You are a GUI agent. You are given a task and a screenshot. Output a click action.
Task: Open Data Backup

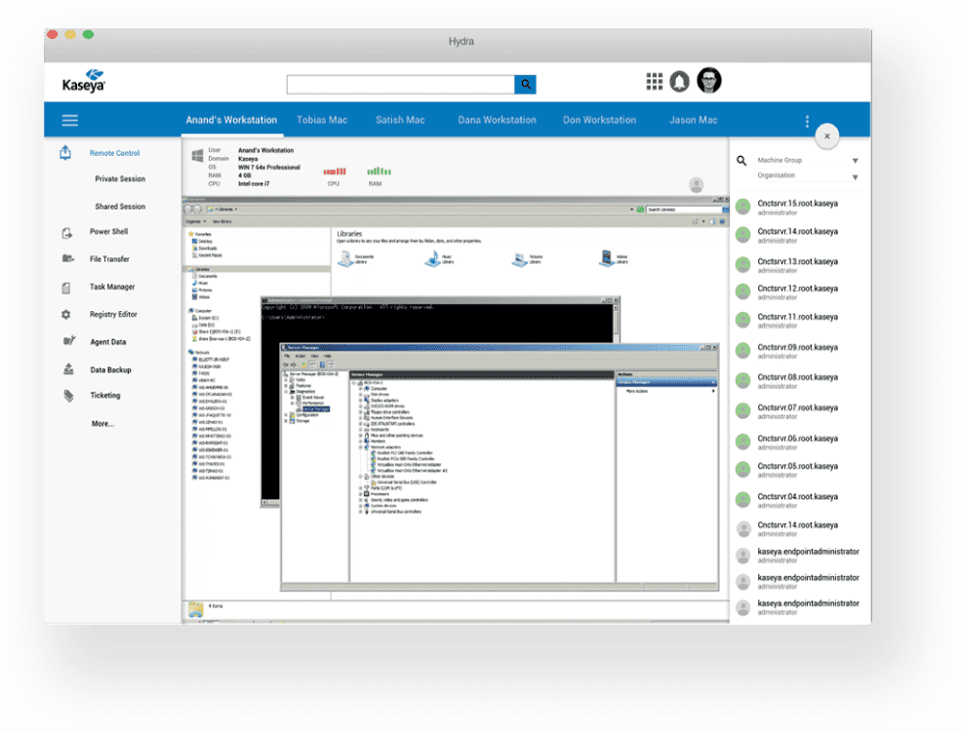pyautogui.click(x=110, y=369)
